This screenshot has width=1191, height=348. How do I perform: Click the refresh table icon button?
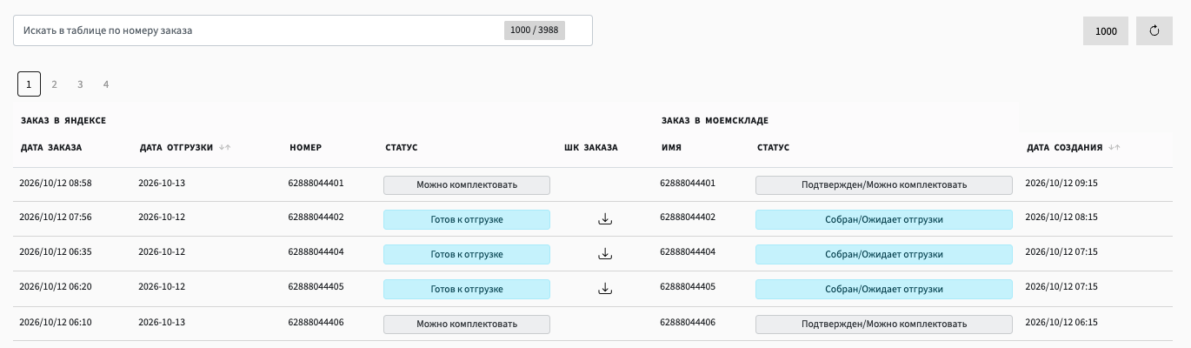(1154, 30)
